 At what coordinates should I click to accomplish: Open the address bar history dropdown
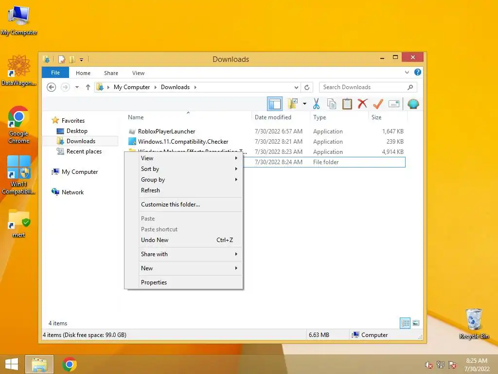pyautogui.click(x=296, y=87)
